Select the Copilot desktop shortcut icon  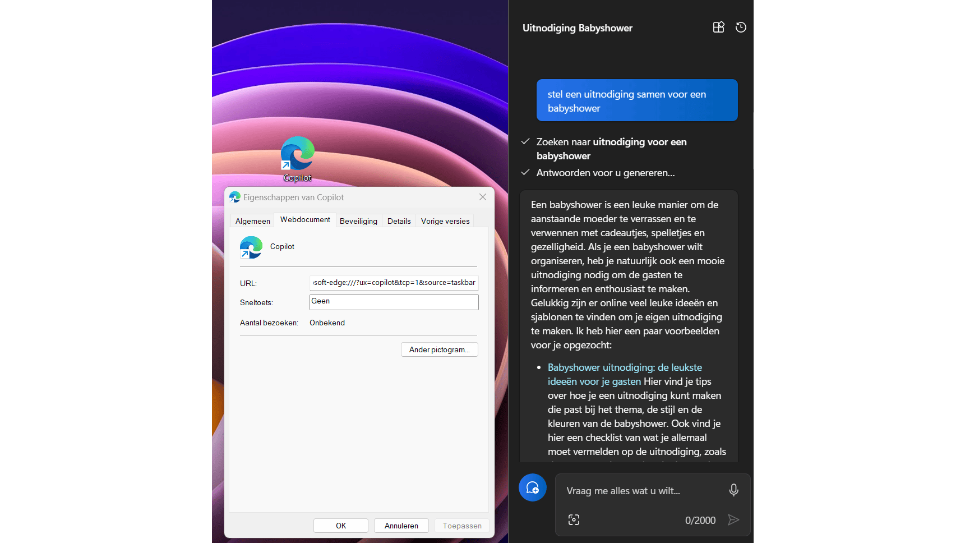tap(297, 159)
